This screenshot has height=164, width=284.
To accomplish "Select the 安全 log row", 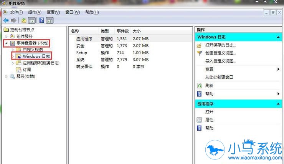I will 130,46.
